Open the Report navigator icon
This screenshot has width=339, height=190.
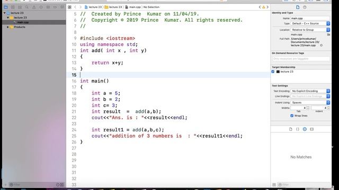[63, 7]
